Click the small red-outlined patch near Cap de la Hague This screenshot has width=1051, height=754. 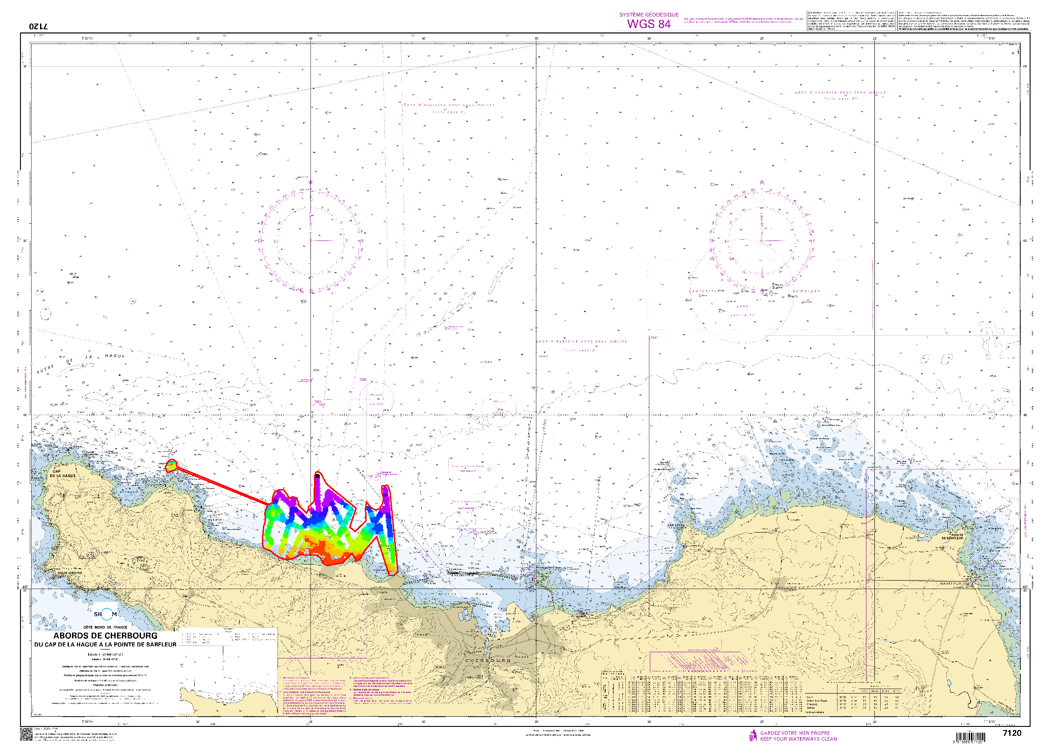pos(171,465)
